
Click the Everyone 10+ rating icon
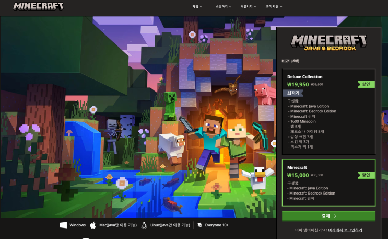[x=199, y=225]
